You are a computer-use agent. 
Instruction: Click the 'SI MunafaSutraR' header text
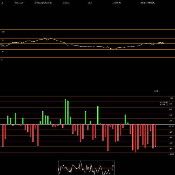[43, 3]
